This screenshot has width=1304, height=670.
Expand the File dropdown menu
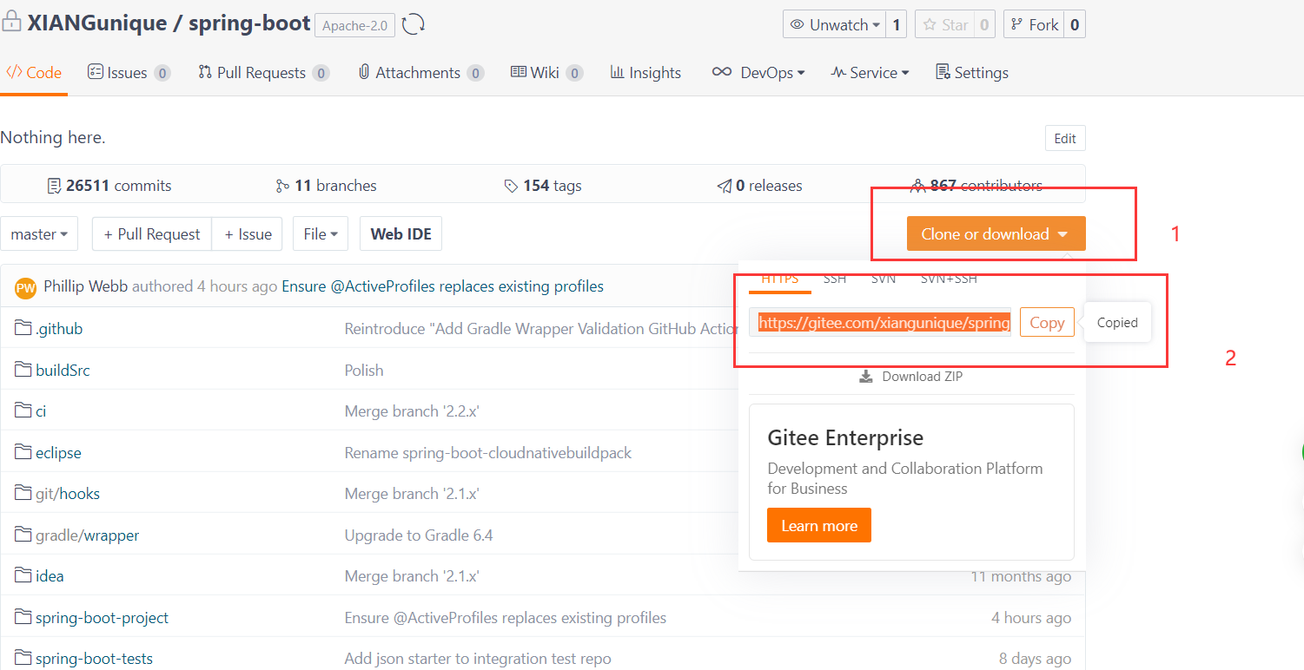click(x=321, y=234)
